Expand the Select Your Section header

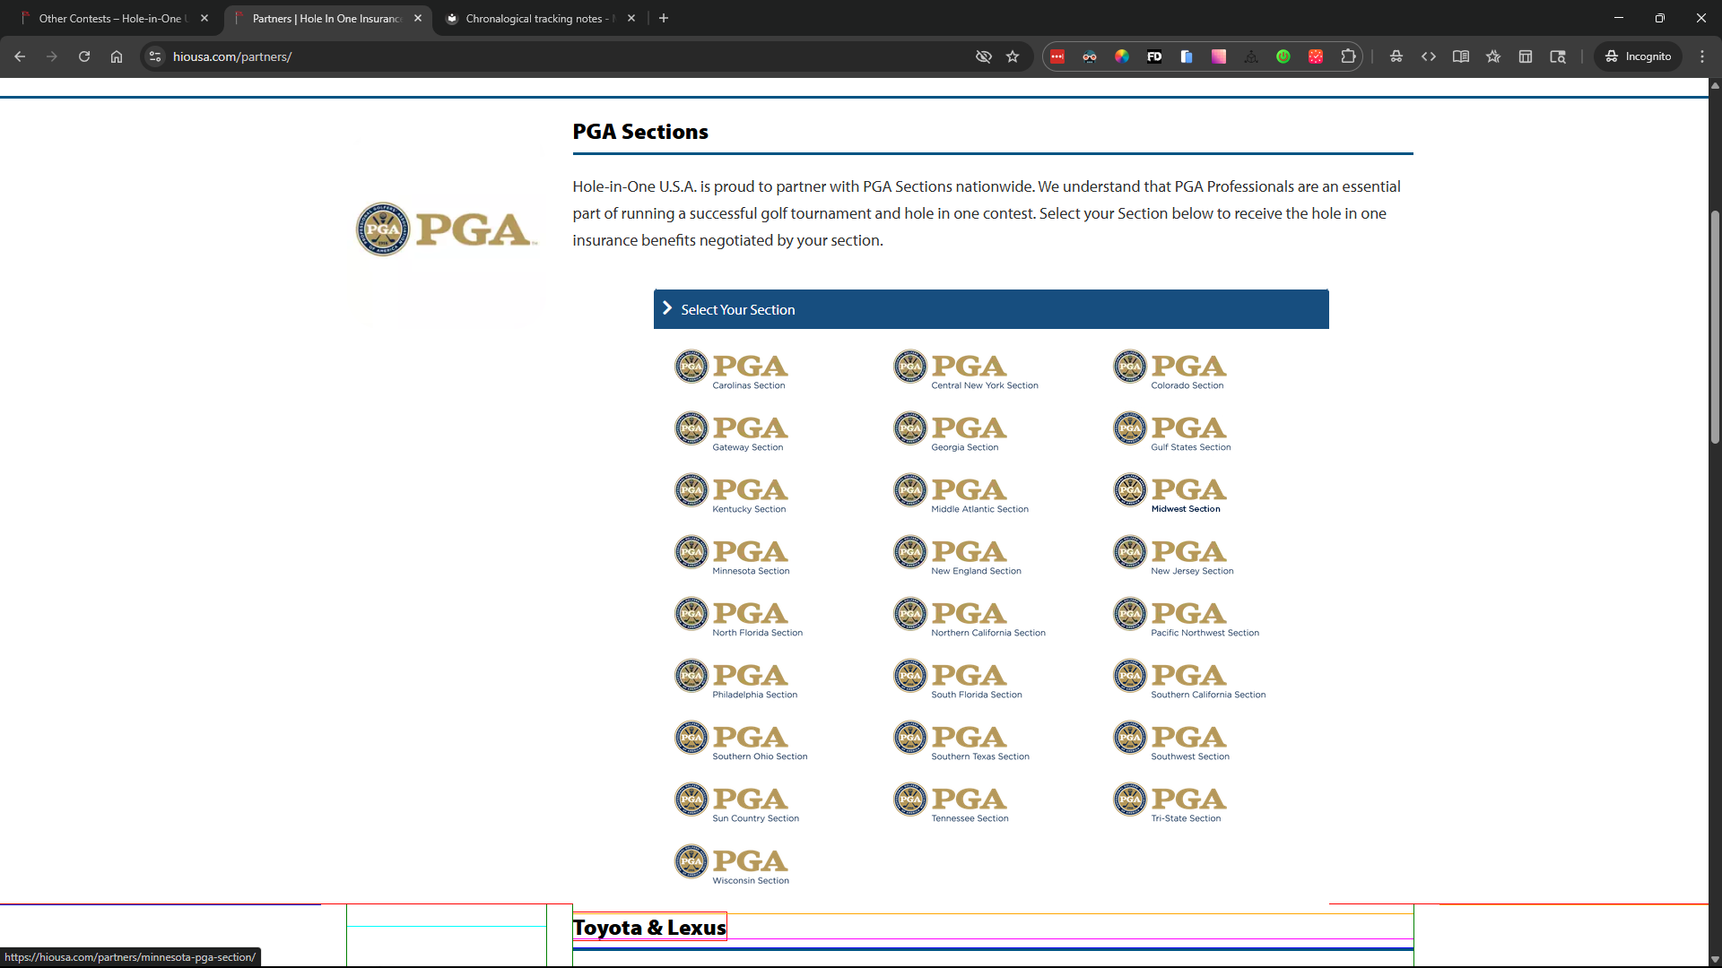[x=991, y=309]
